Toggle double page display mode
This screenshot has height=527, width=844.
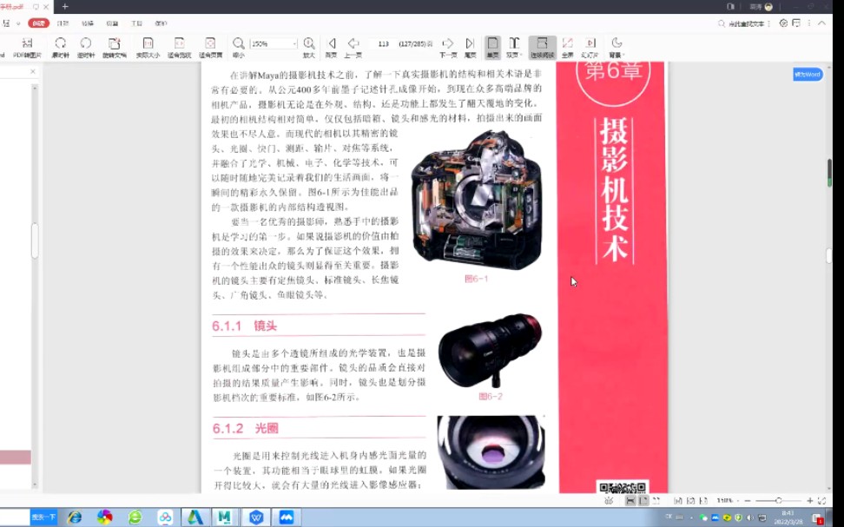point(514,42)
